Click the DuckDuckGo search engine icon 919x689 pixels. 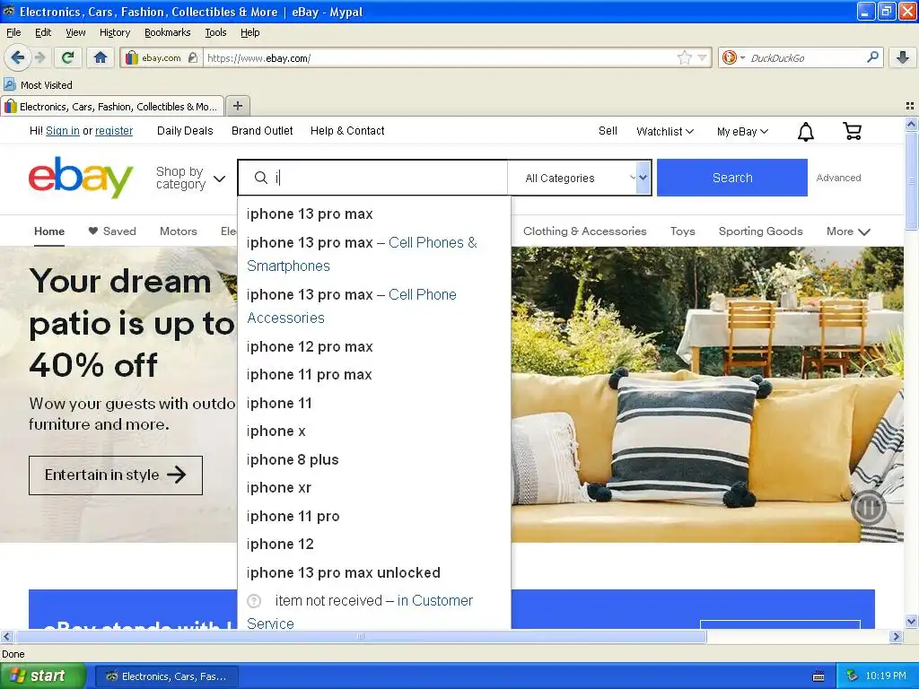[729, 57]
